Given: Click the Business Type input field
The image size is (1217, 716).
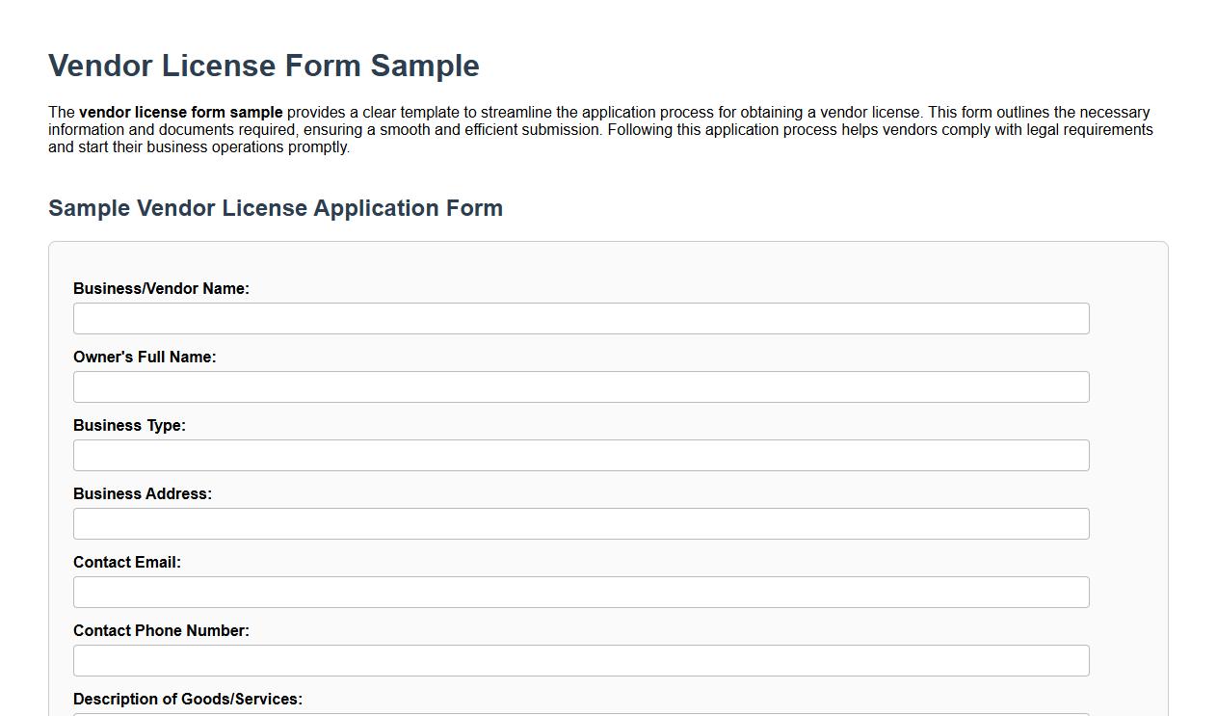Looking at the screenshot, I should [x=580, y=455].
